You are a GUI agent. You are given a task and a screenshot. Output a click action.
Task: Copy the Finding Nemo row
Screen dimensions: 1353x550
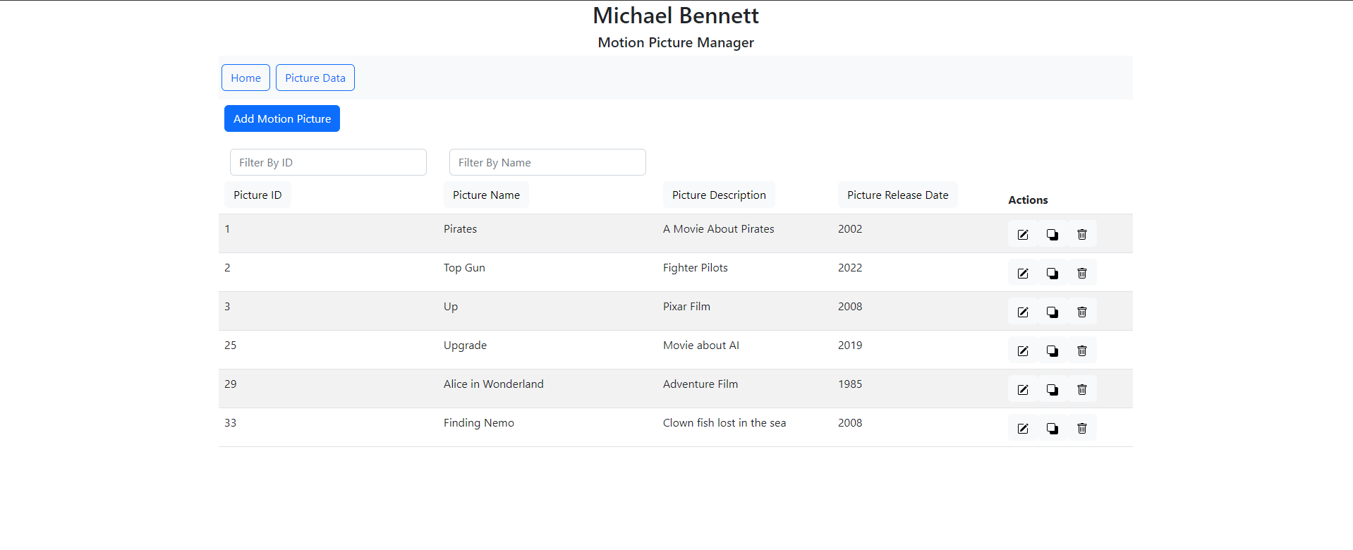click(x=1052, y=429)
